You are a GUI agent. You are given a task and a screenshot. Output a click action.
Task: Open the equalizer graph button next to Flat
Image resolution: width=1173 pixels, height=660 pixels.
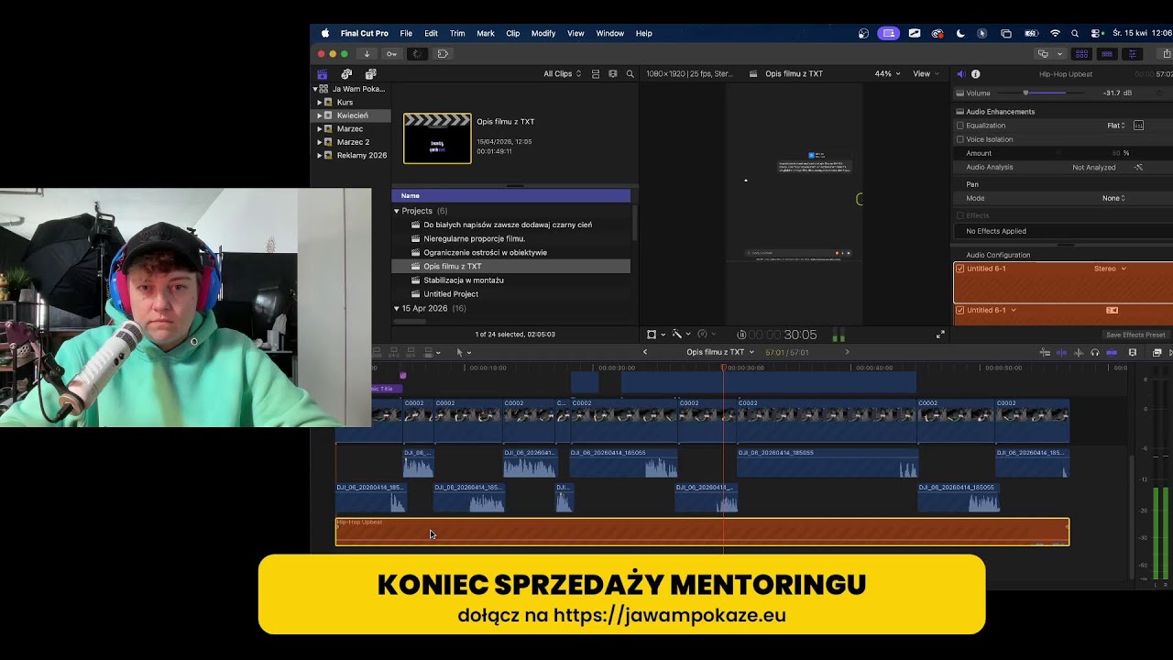click(1139, 126)
